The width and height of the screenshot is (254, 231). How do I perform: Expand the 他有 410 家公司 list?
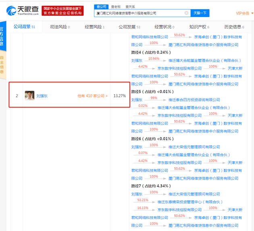[x=92, y=96]
